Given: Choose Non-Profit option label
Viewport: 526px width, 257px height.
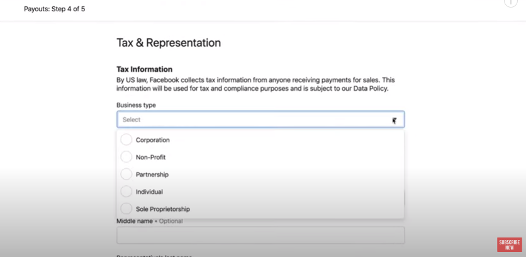Looking at the screenshot, I should point(150,157).
